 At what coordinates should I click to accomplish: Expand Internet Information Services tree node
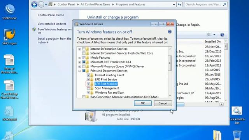pos(79,49)
